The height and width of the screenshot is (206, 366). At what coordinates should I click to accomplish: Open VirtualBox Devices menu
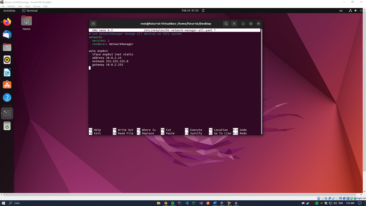[x=37, y=6]
